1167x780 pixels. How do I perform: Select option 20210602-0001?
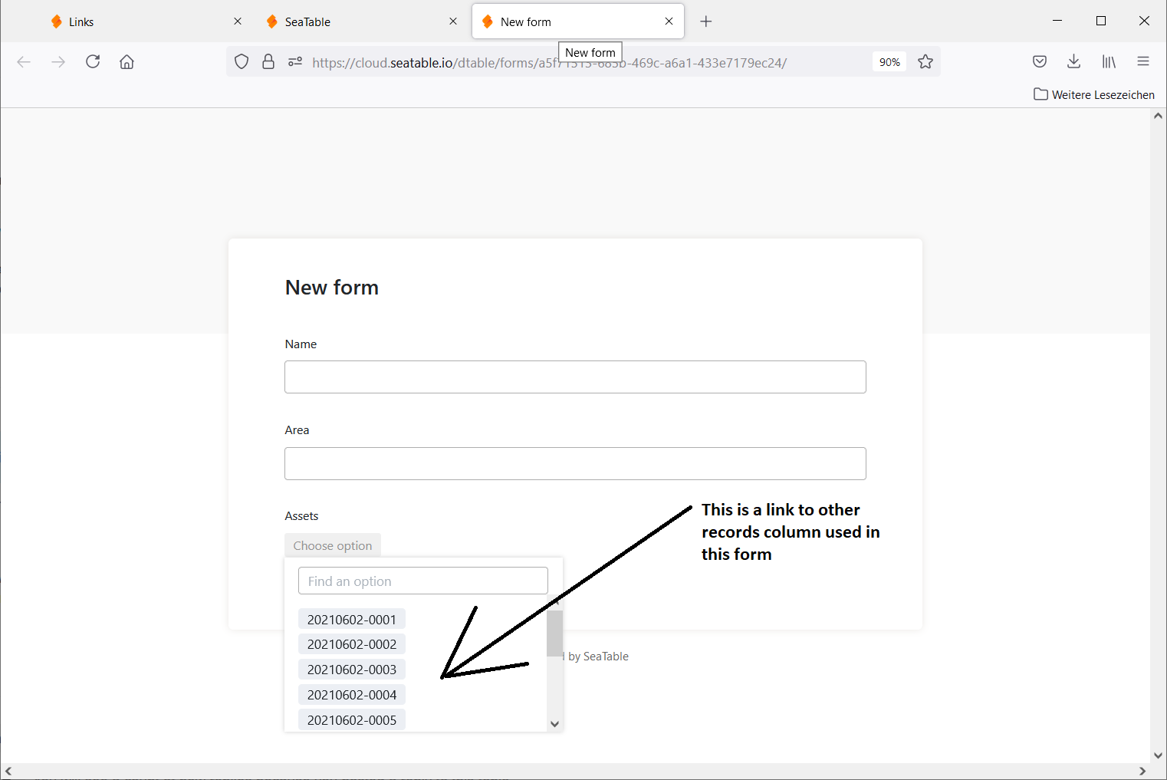tap(352, 620)
